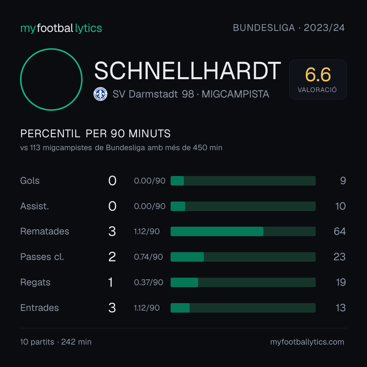Click the 6.6 Valoració rating badge

pos(318,80)
